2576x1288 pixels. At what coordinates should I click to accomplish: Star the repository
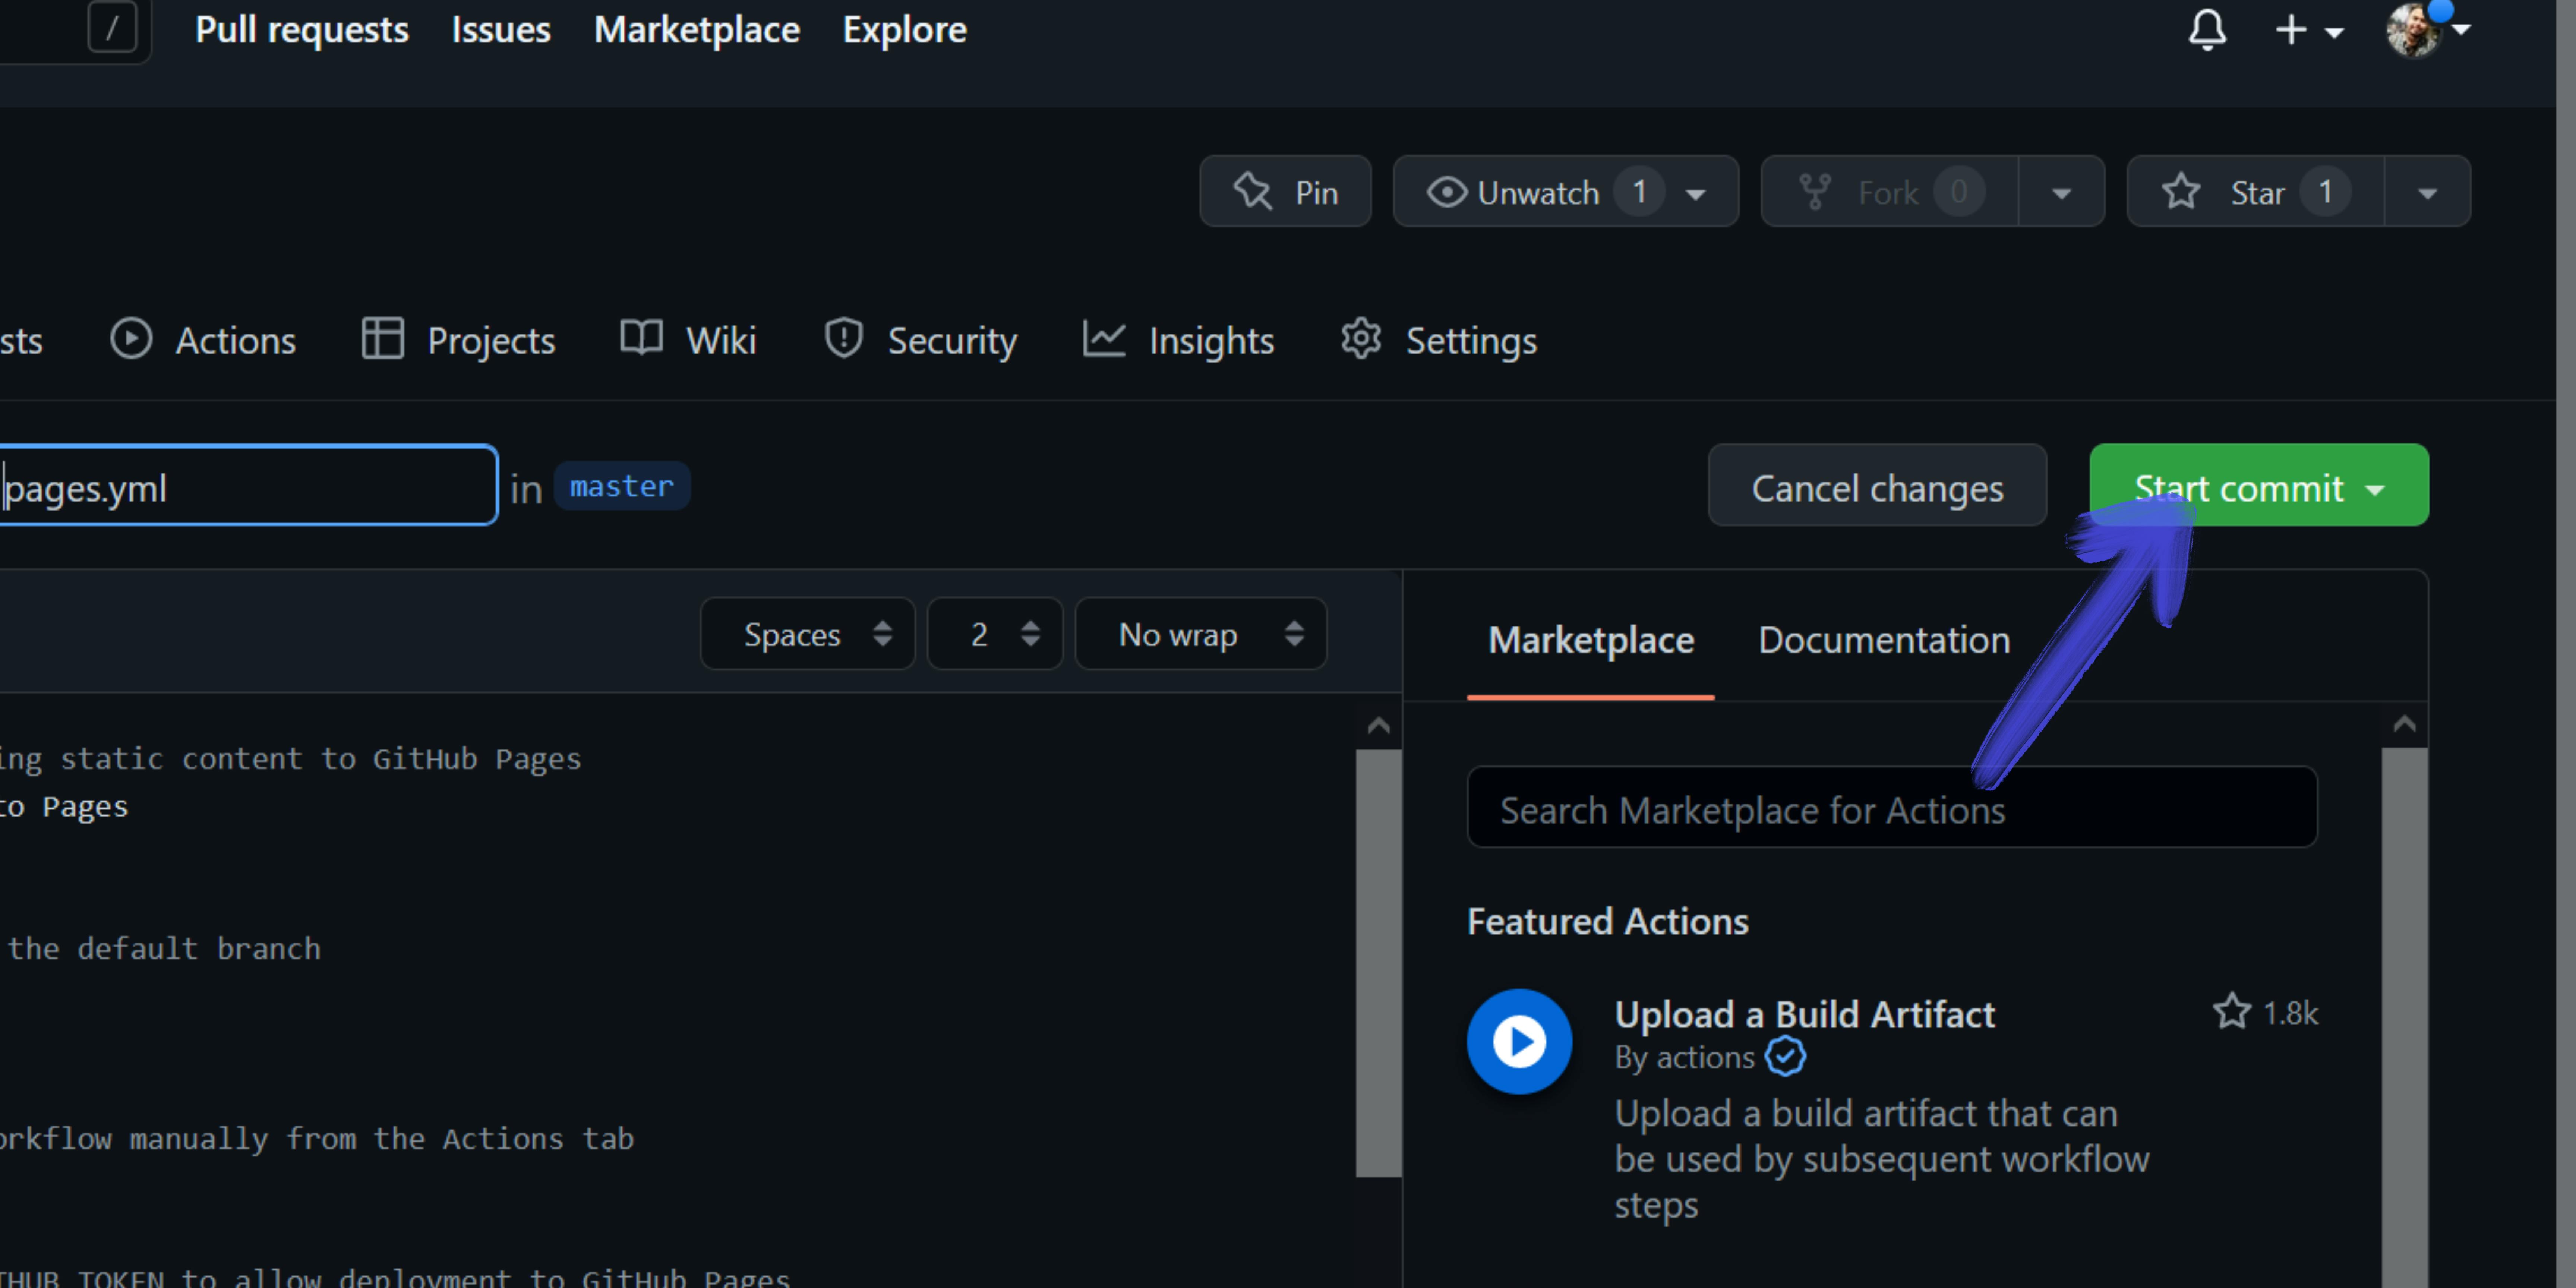2256,191
